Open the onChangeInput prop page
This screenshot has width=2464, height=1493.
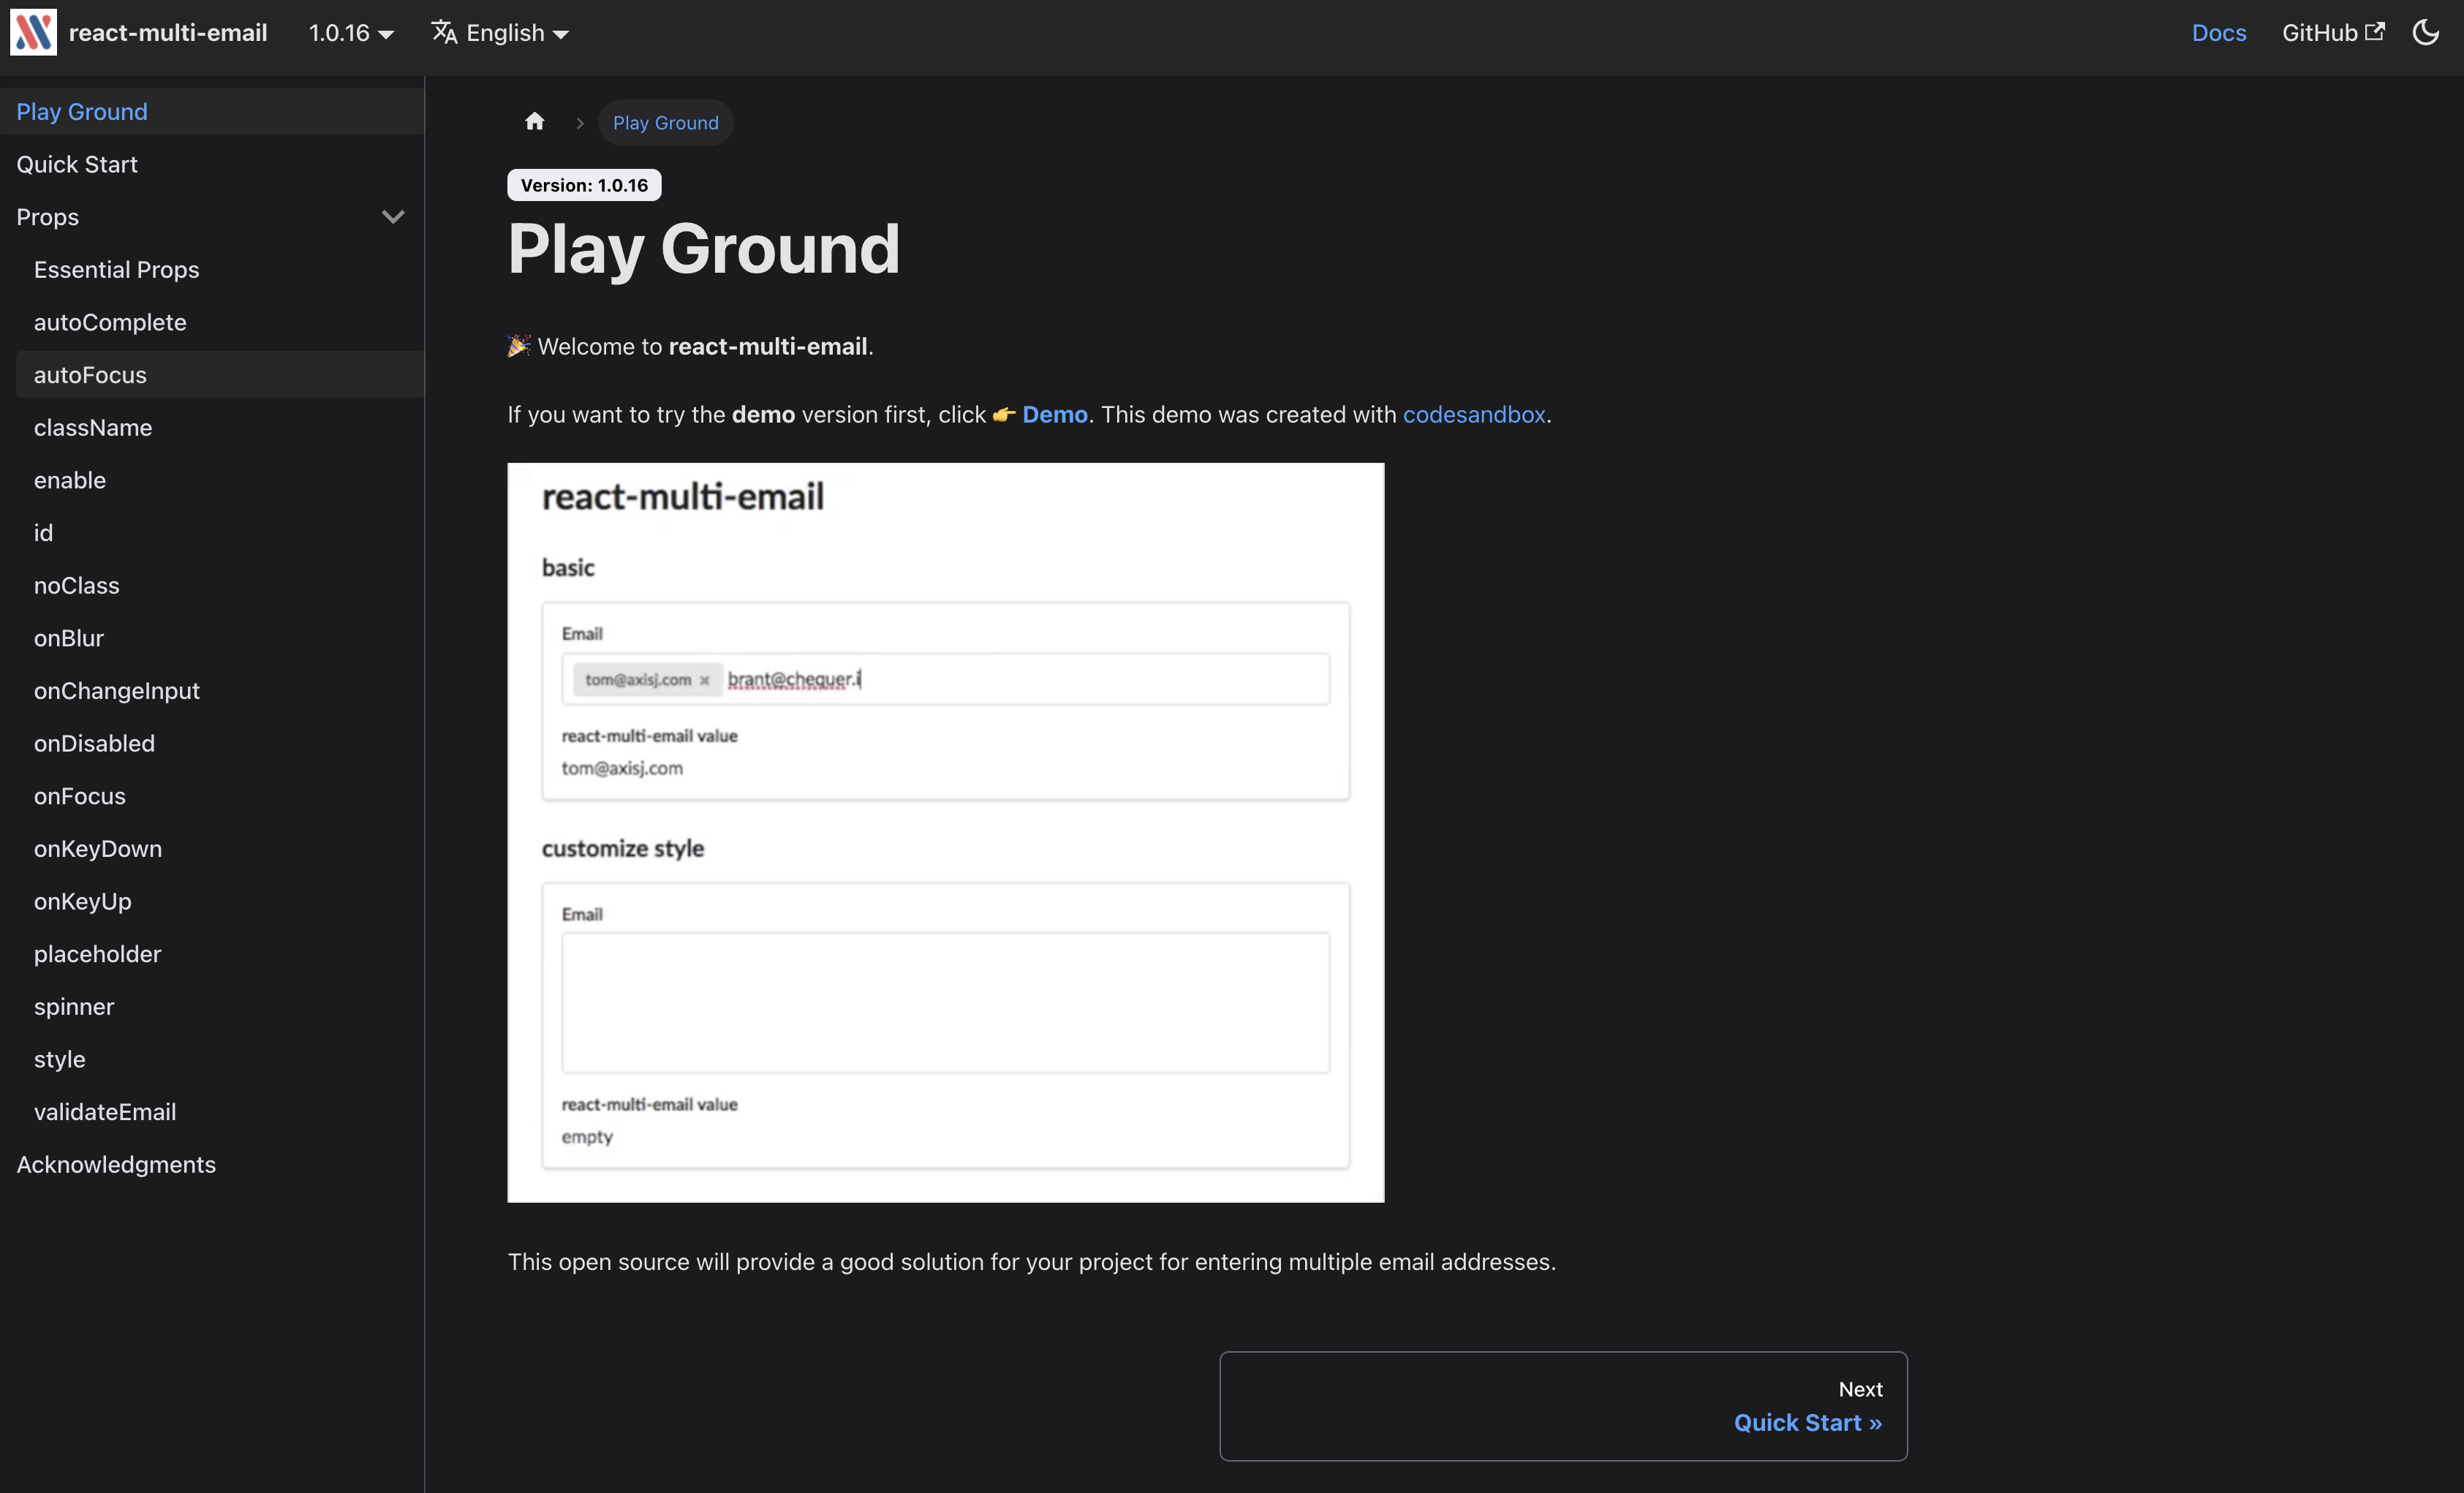[117, 691]
